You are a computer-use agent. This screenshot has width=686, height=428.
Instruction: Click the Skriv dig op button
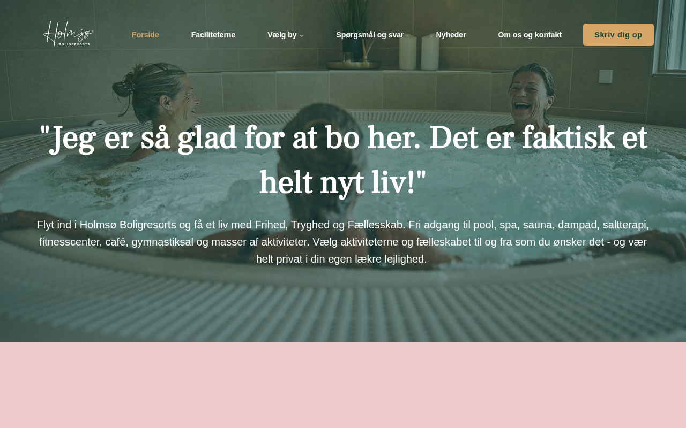tap(618, 35)
